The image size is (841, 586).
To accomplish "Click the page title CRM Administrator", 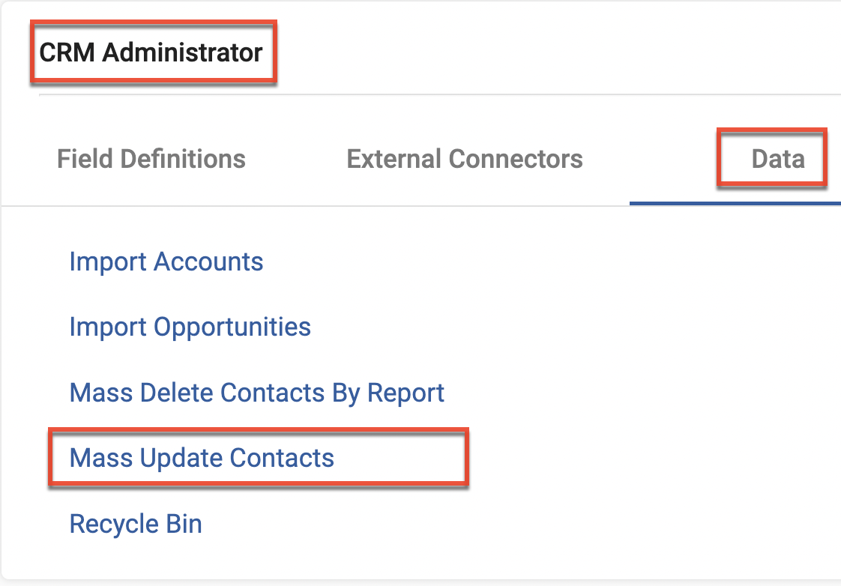I will coord(152,52).
